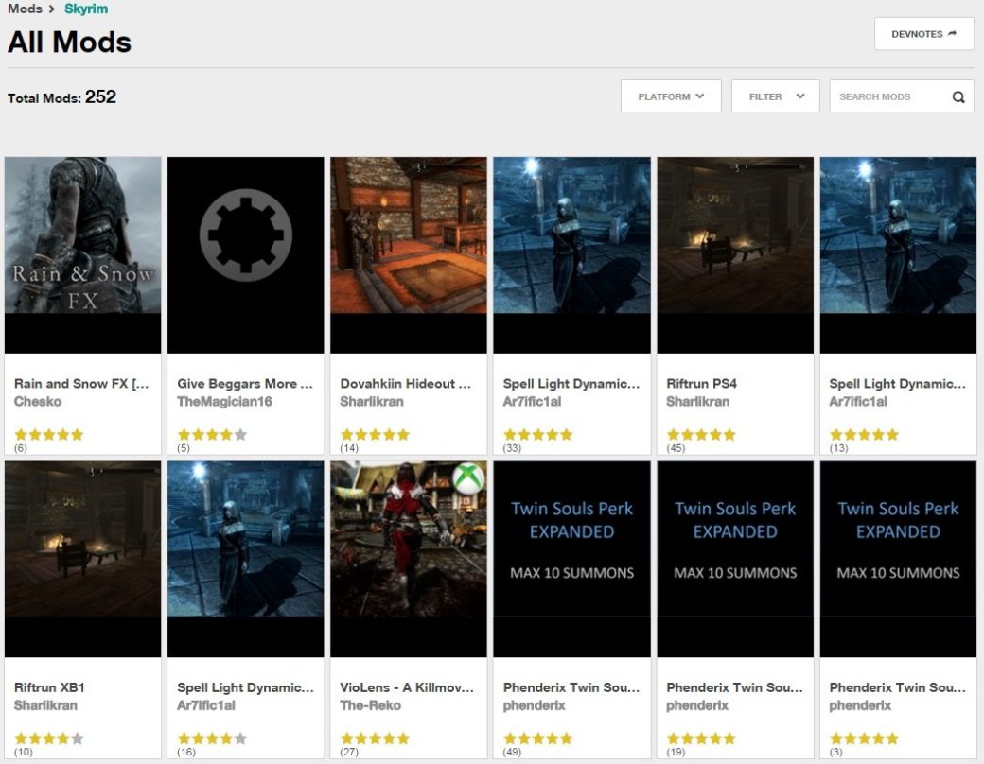Click author Sharlikran under Dovahkiin Hideout
Viewport: 984px width, 764px height.
point(372,402)
